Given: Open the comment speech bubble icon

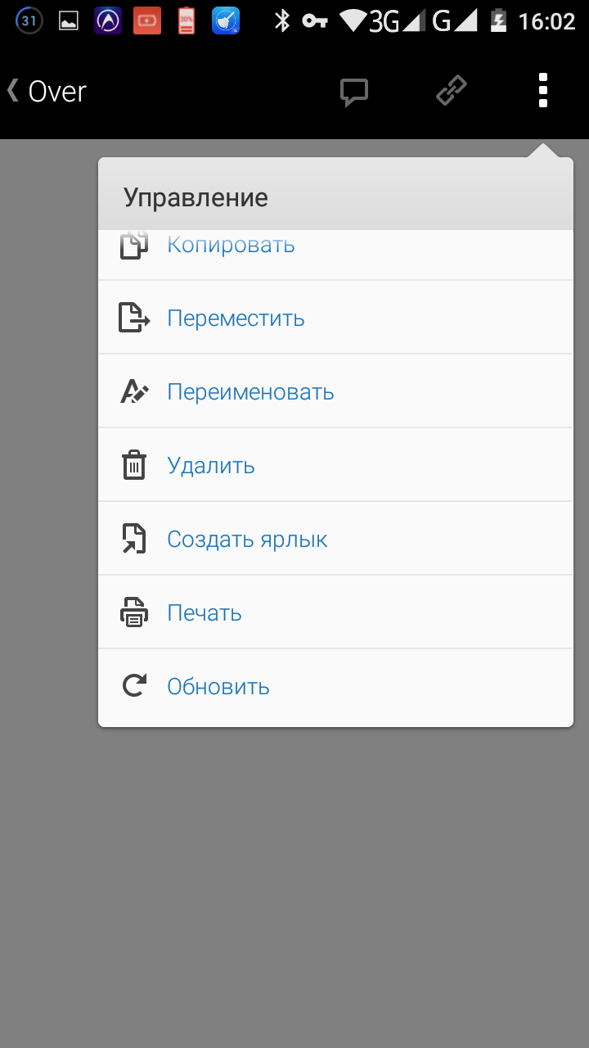Looking at the screenshot, I should 354,92.
